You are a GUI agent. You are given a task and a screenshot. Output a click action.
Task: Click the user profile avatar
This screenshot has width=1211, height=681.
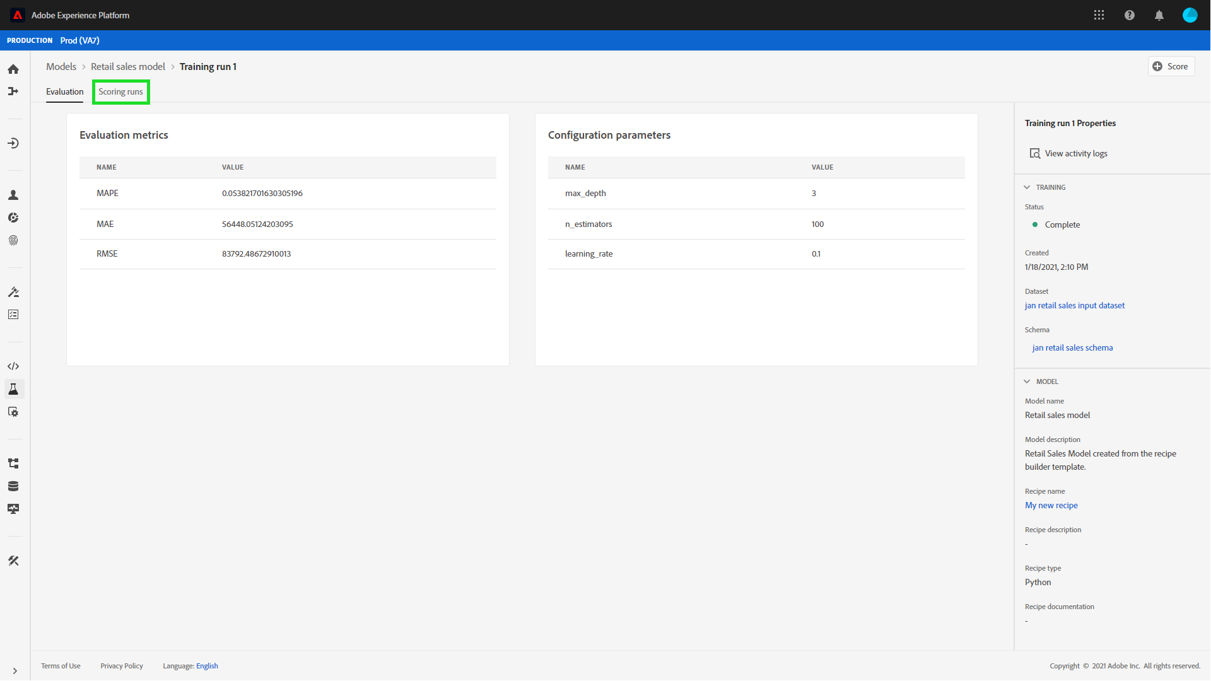[x=1190, y=15]
